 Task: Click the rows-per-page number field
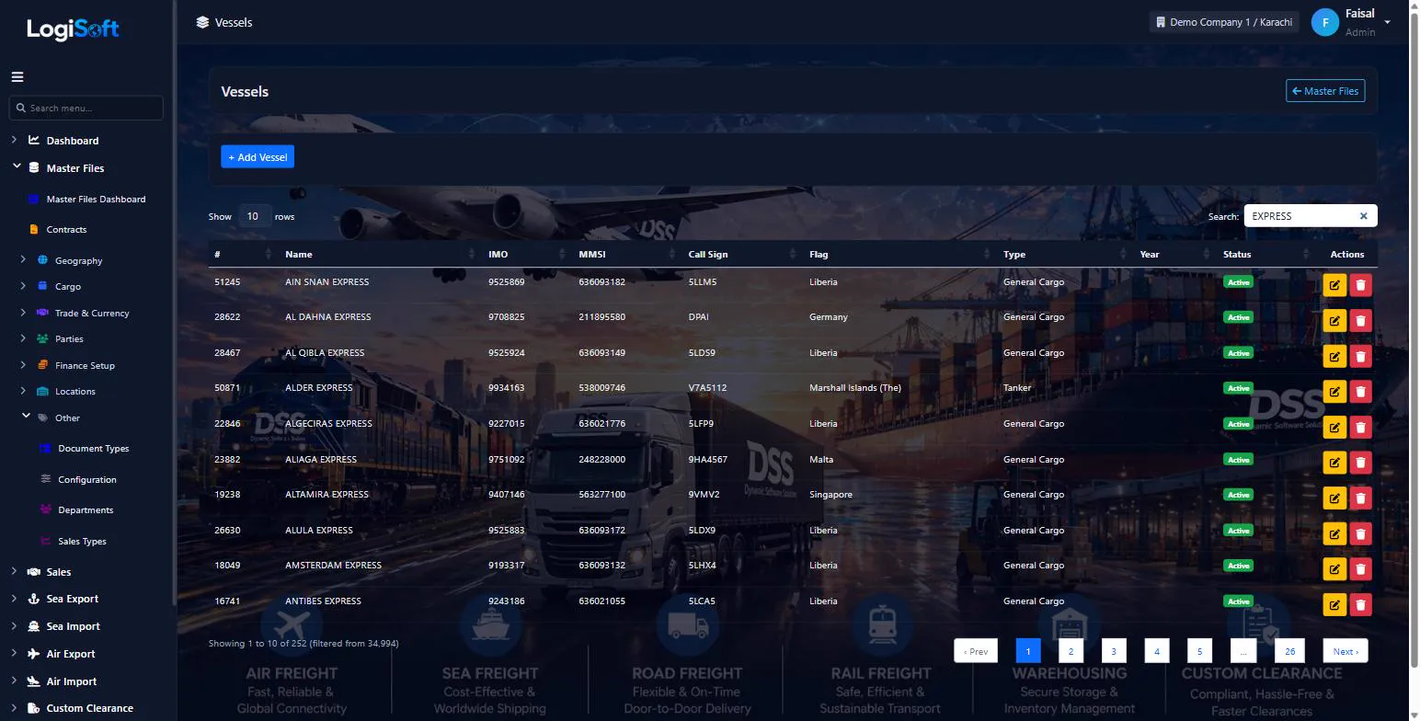[254, 216]
